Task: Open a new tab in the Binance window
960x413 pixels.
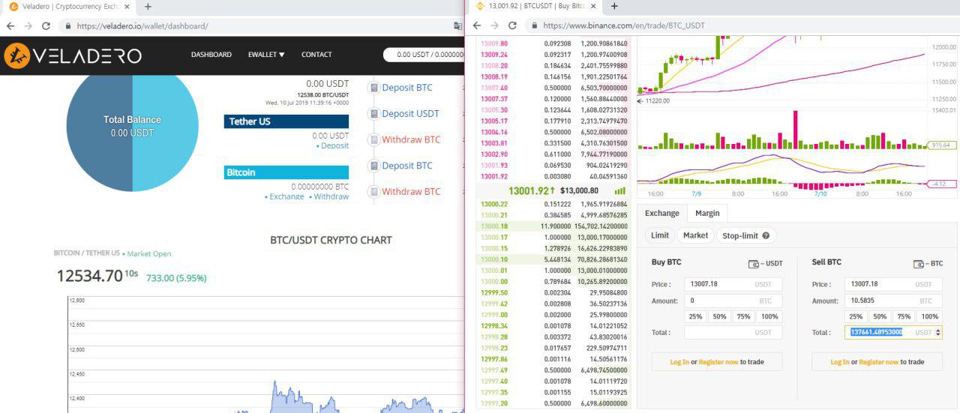Action: tap(614, 6)
